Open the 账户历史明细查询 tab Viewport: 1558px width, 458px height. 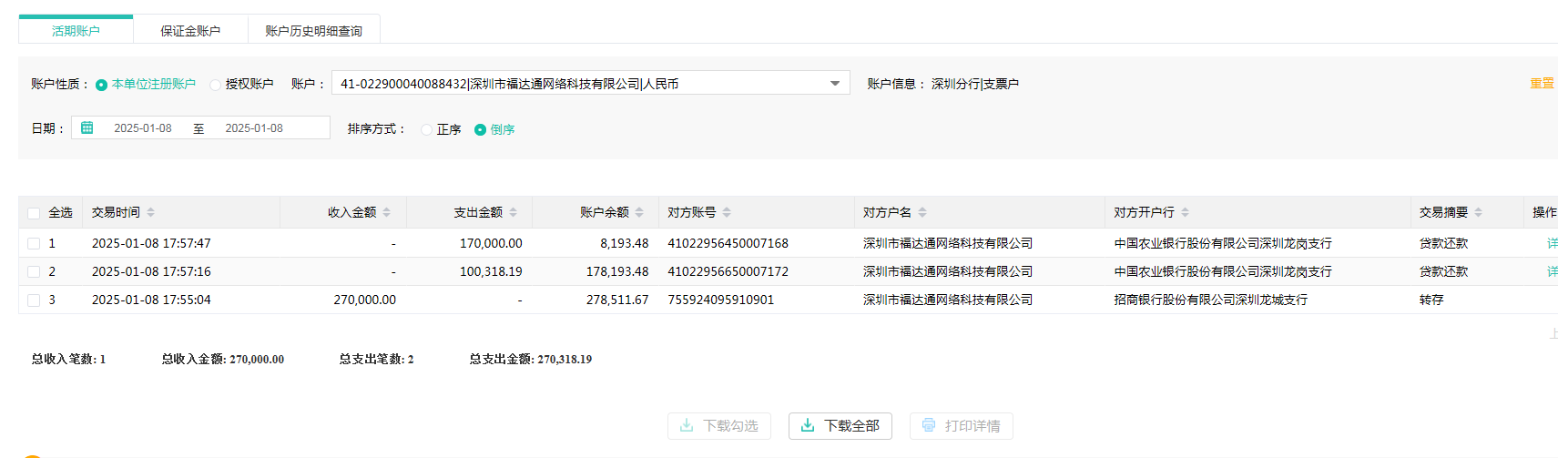coord(313,31)
